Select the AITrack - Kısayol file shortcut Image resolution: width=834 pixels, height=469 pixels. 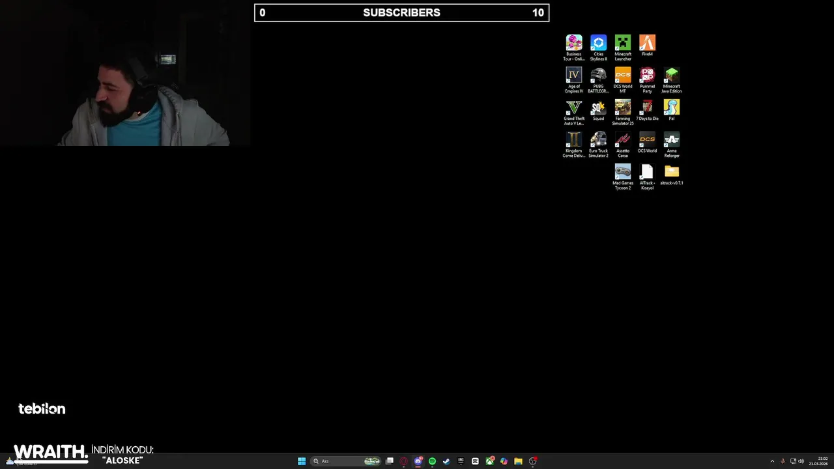[647, 177]
